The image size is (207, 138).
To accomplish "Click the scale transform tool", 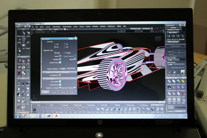I will click(28, 61).
